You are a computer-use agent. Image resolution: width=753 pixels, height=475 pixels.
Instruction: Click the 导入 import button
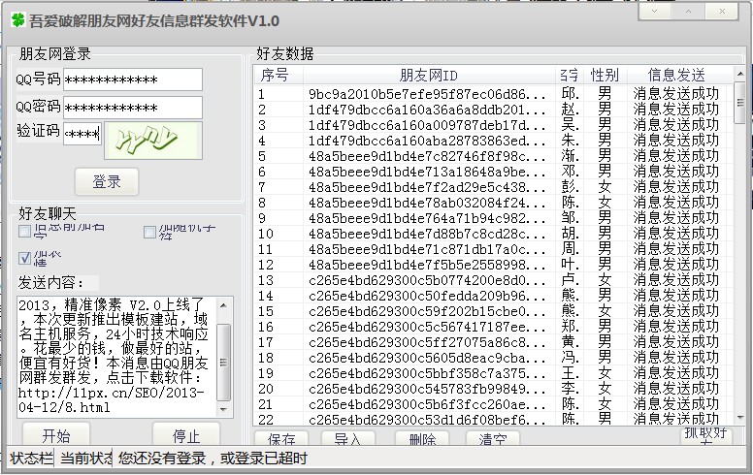coord(347,438)
